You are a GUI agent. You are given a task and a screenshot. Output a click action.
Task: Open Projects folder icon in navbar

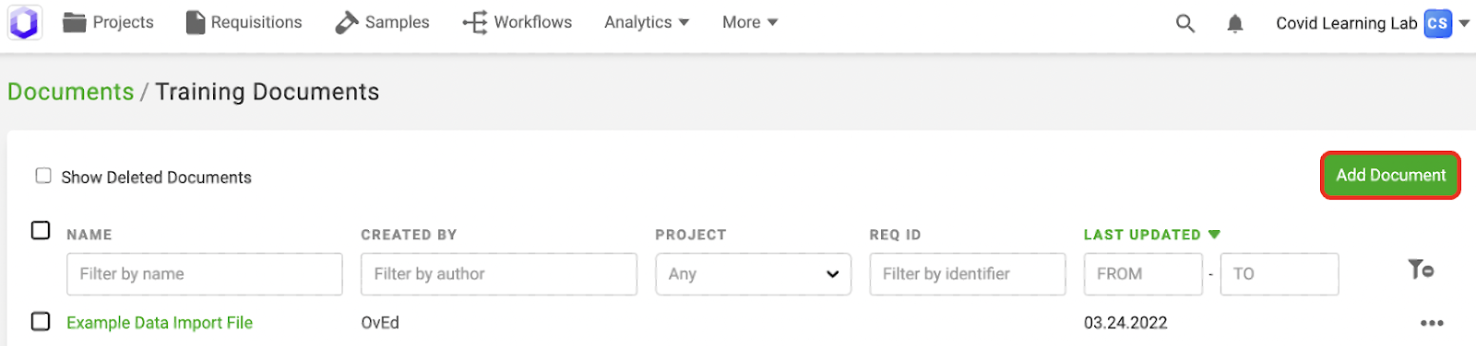click(74, 22)
